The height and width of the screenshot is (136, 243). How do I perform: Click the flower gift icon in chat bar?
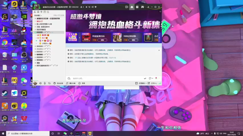click(156, 78)
